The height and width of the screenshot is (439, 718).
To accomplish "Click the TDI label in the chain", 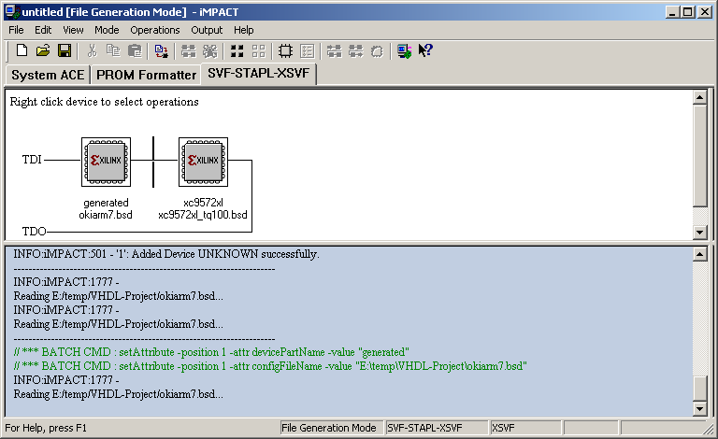I will click(32, 160).
